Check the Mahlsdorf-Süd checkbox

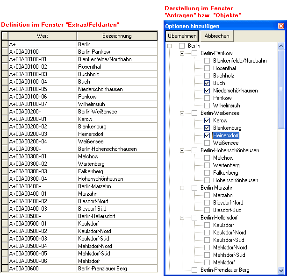click(x=207, y=255)
